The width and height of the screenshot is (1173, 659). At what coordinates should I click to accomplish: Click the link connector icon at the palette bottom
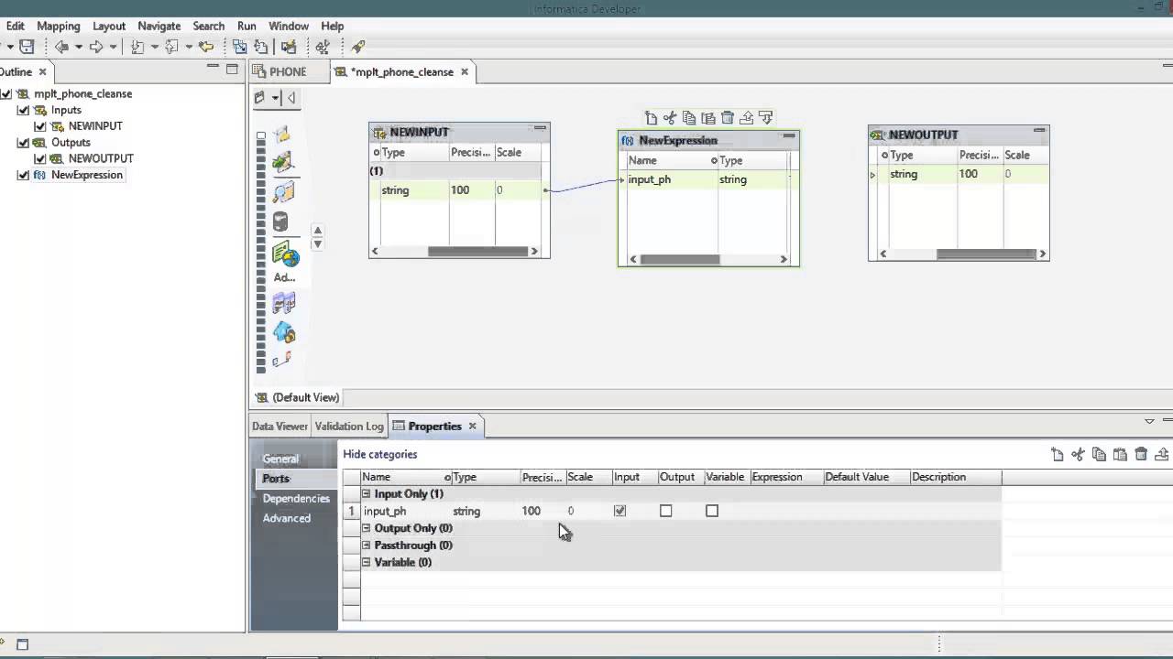282,360
